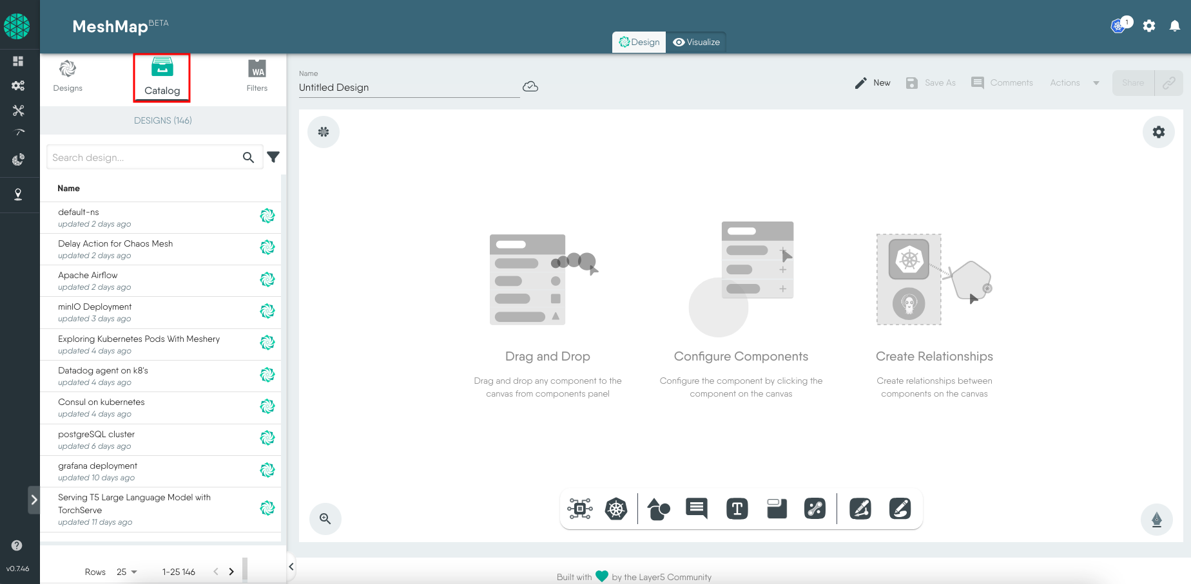Open the comment tool
The height and width of the screenshot is (584, 1191).
696,509
